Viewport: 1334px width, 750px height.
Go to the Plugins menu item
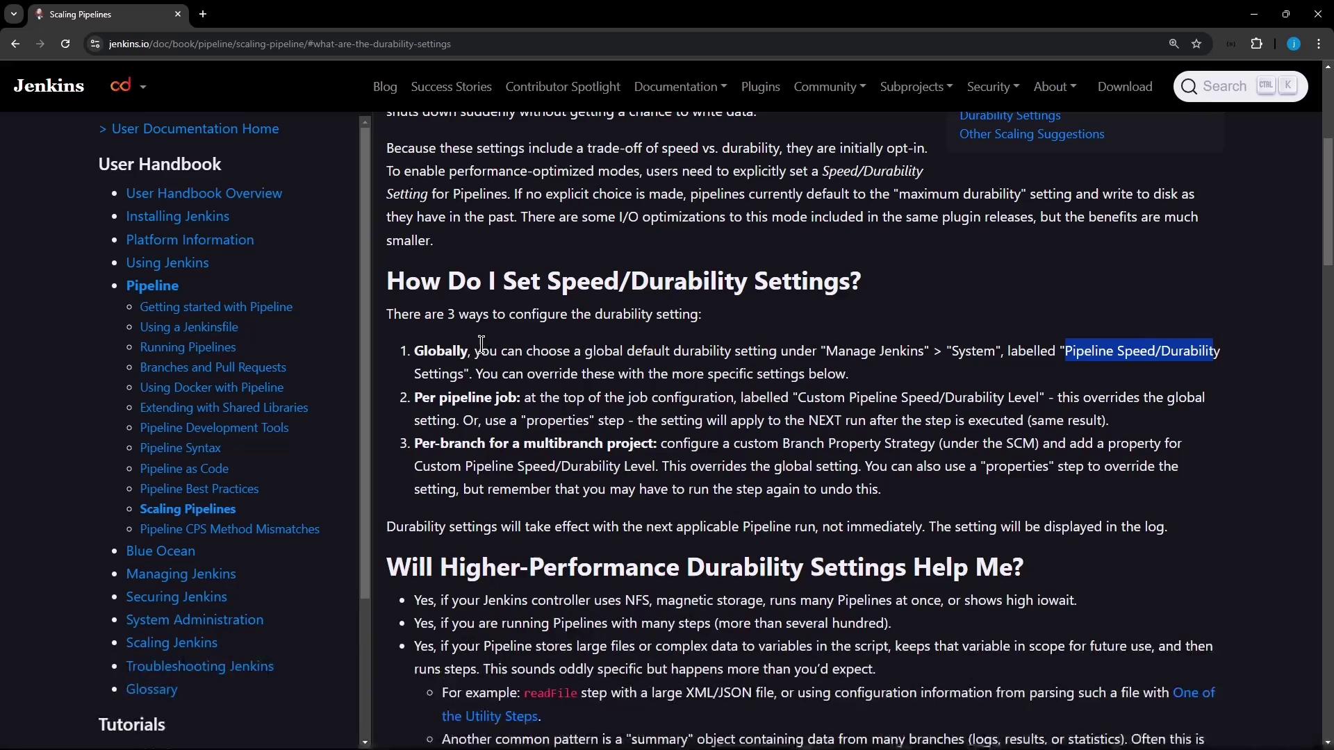pos(760,87)
